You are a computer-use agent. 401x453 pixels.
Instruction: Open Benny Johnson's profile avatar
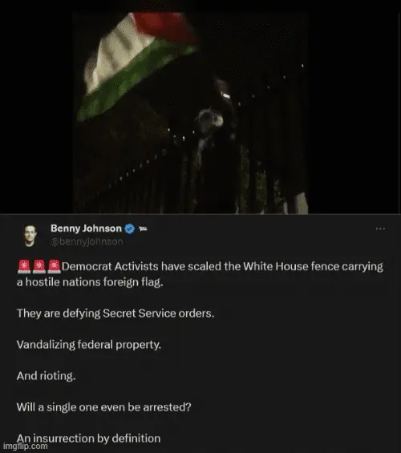[30, 236]
